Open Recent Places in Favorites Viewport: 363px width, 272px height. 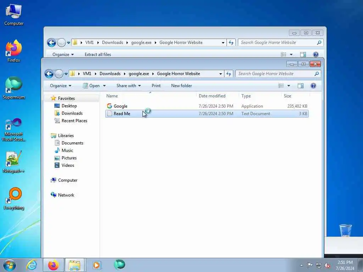point(74,120)
